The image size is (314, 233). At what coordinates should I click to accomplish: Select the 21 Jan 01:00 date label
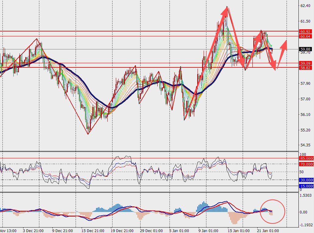[268, 230]
